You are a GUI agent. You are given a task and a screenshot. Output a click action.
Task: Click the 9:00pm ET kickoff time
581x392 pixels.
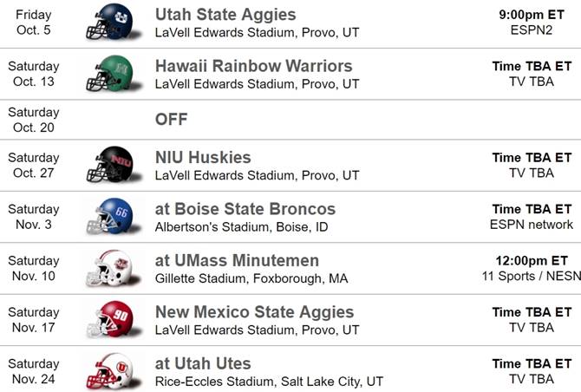(532, 15)
